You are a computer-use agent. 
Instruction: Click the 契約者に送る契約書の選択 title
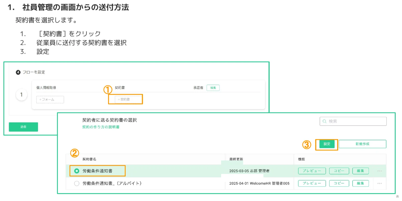click(110, 120)
